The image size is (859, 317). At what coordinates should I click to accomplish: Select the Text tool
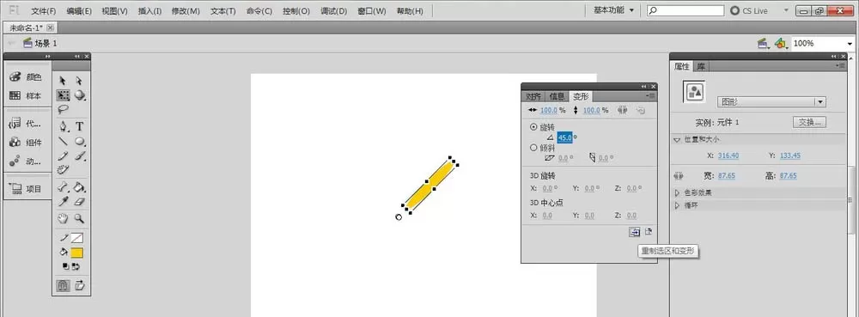coord(79,126)
